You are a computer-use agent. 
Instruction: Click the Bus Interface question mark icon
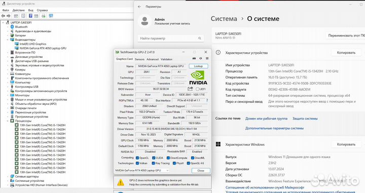[x=207, y=100]
